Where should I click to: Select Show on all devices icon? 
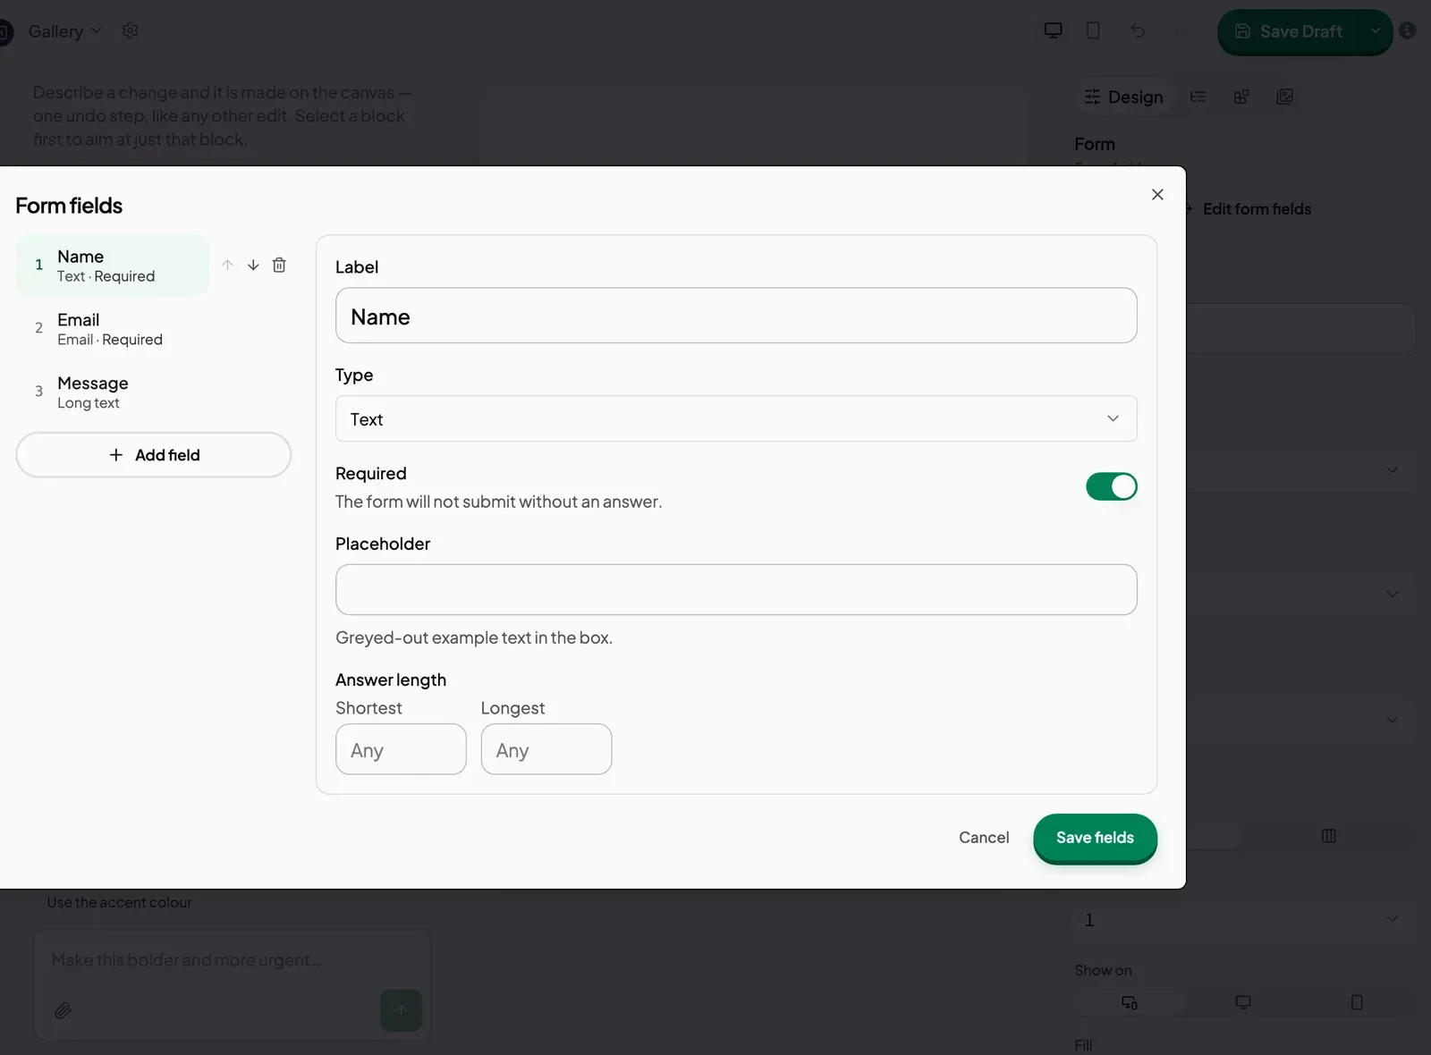click(x=1130, y=1002)
